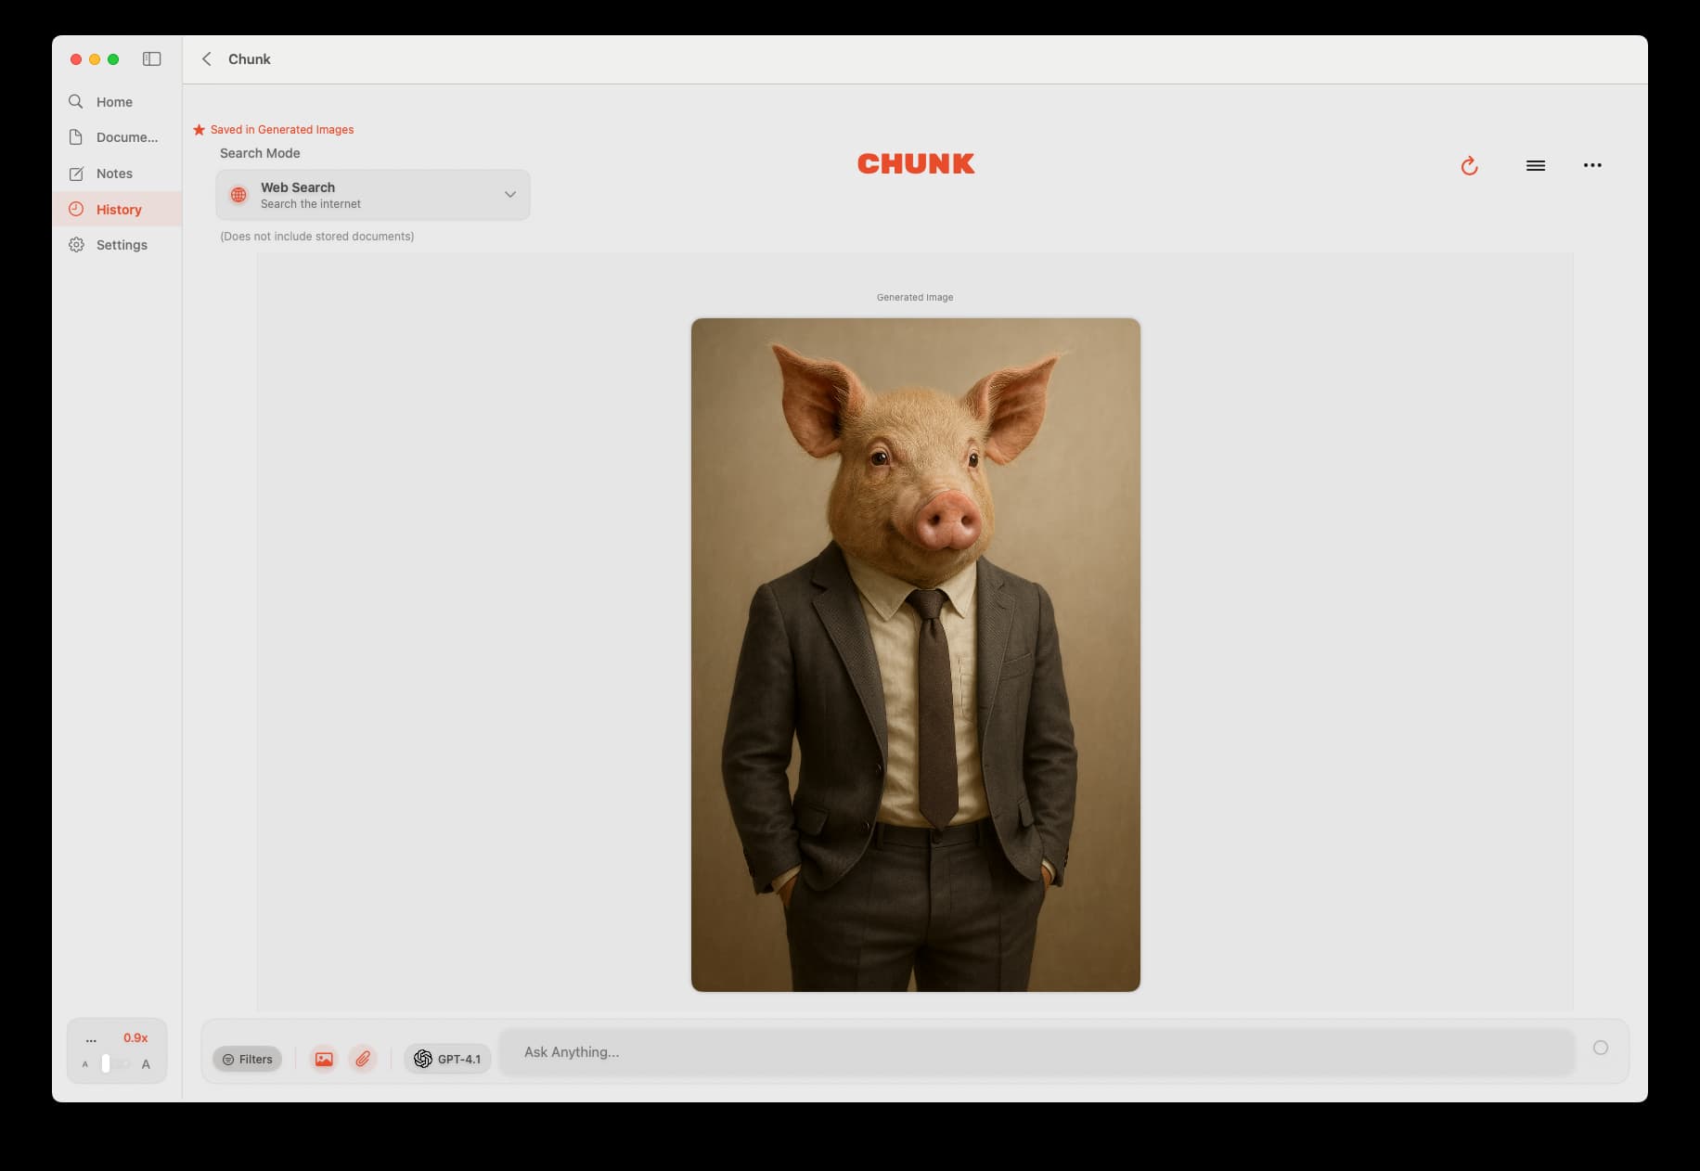Open the hamburger menu icon
Viewport: 1700px width, 1171px height.
pos(1537,165)
